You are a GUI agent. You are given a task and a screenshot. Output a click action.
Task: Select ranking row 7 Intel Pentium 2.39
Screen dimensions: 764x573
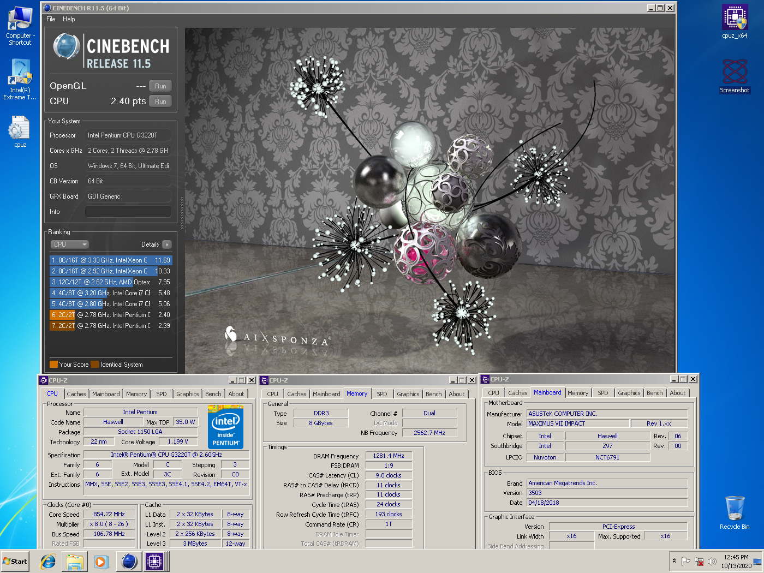point(111,326)
